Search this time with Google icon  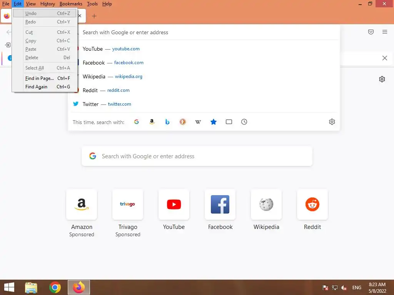(137, 122)
